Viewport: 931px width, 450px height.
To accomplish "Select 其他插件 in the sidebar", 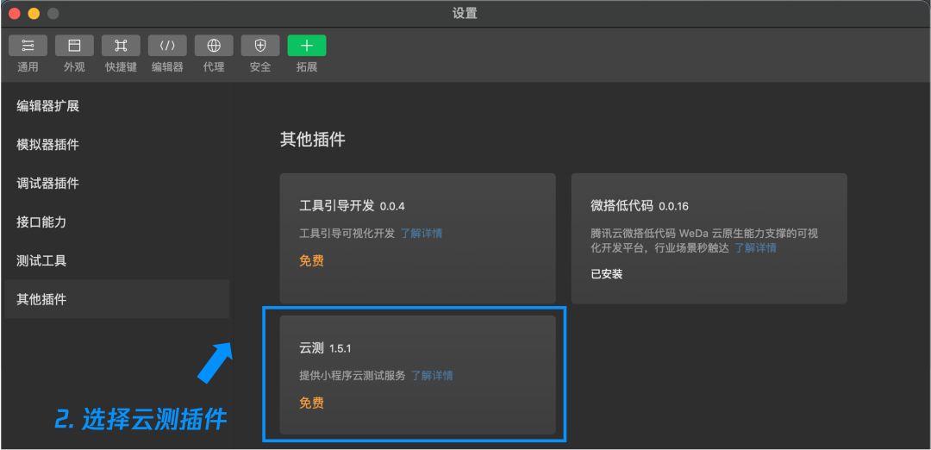I will 117,299.
